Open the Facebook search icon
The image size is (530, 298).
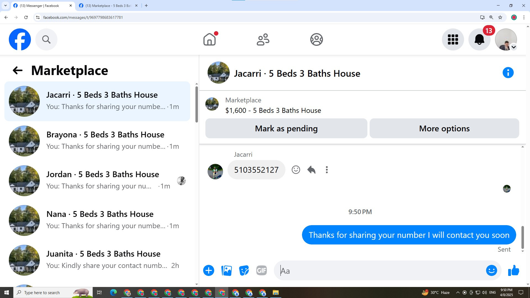(46, 39)
